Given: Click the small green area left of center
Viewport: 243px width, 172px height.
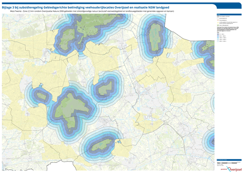Looking at the screenshot, I should point(41,96).
